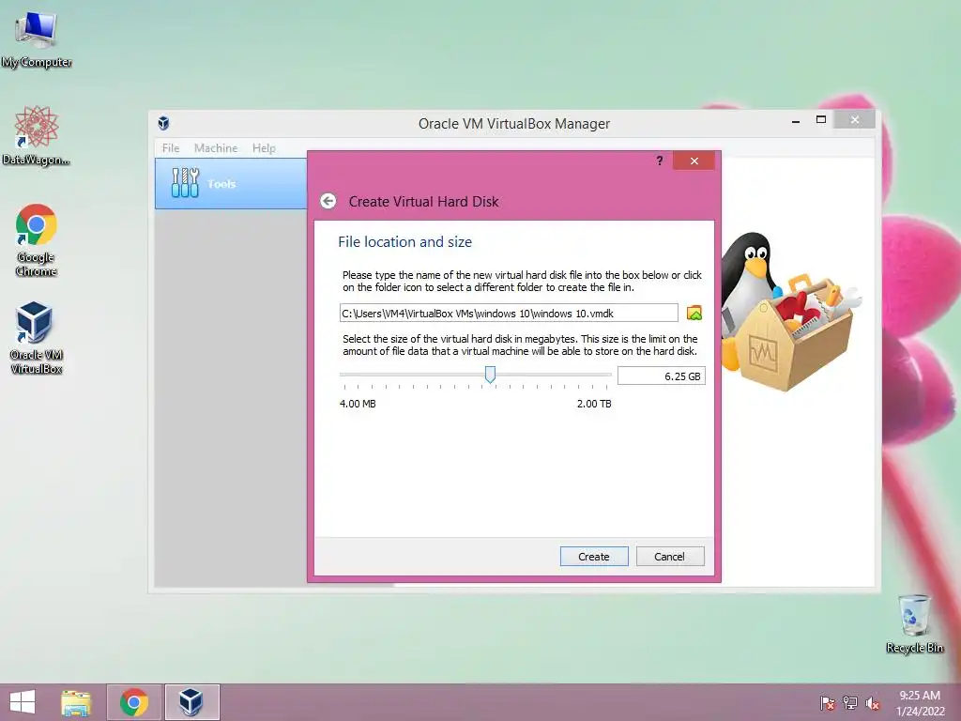Minimize the VirtualBox Manager window
The height and width of the screenshot is (721, 961).
point(796,120)
